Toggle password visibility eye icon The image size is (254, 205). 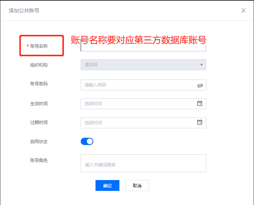click(x=200, y=85)
